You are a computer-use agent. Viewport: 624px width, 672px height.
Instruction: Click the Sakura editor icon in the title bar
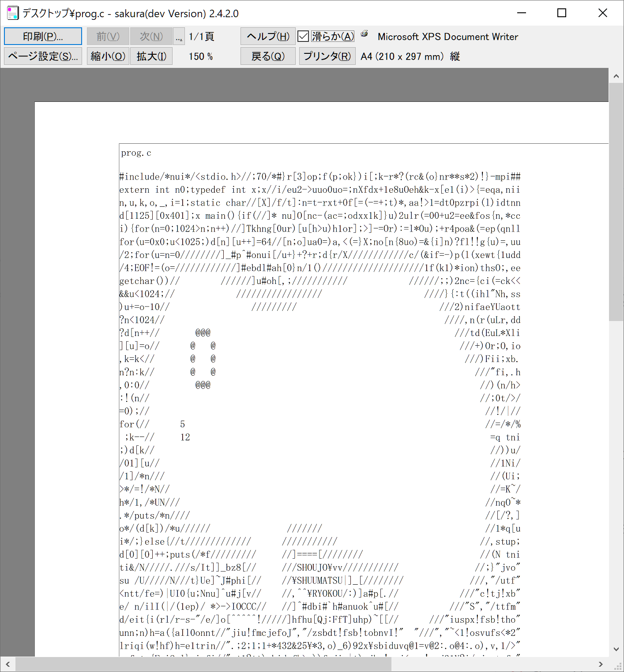(12, 13)
